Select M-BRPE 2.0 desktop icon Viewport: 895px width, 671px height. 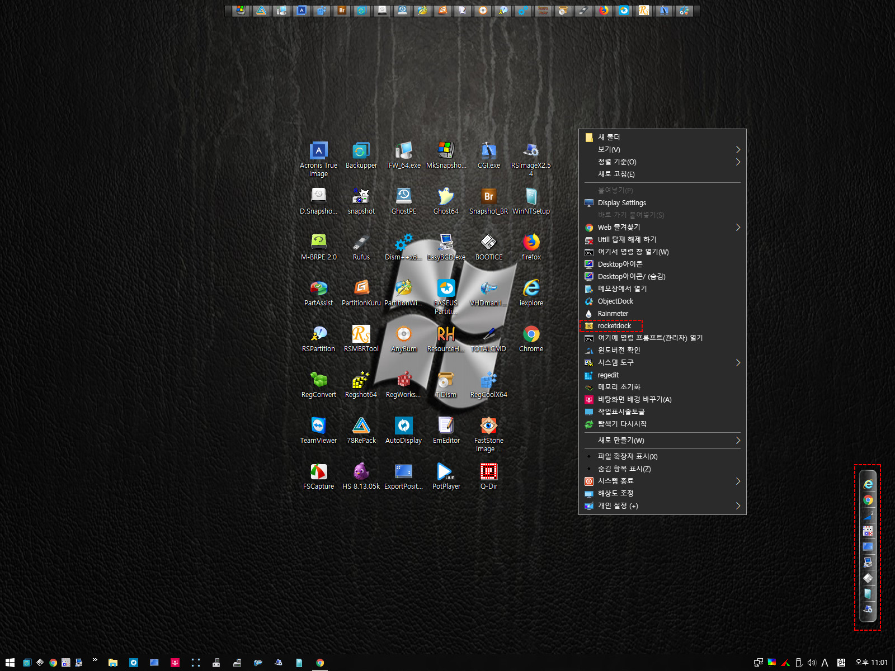pos(318,247)
